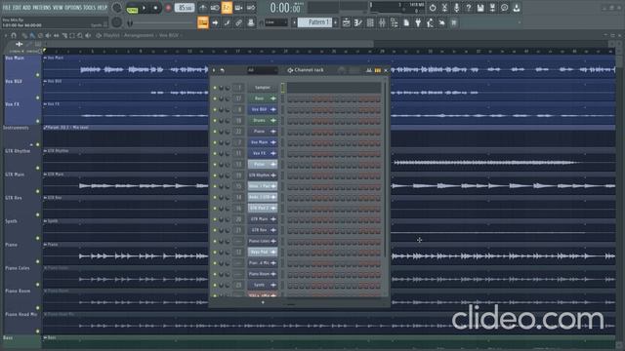Image resolution: width=625 pixels, height=351 pixels.
Task: Click the question mark help icon
Action: (469, 8)
